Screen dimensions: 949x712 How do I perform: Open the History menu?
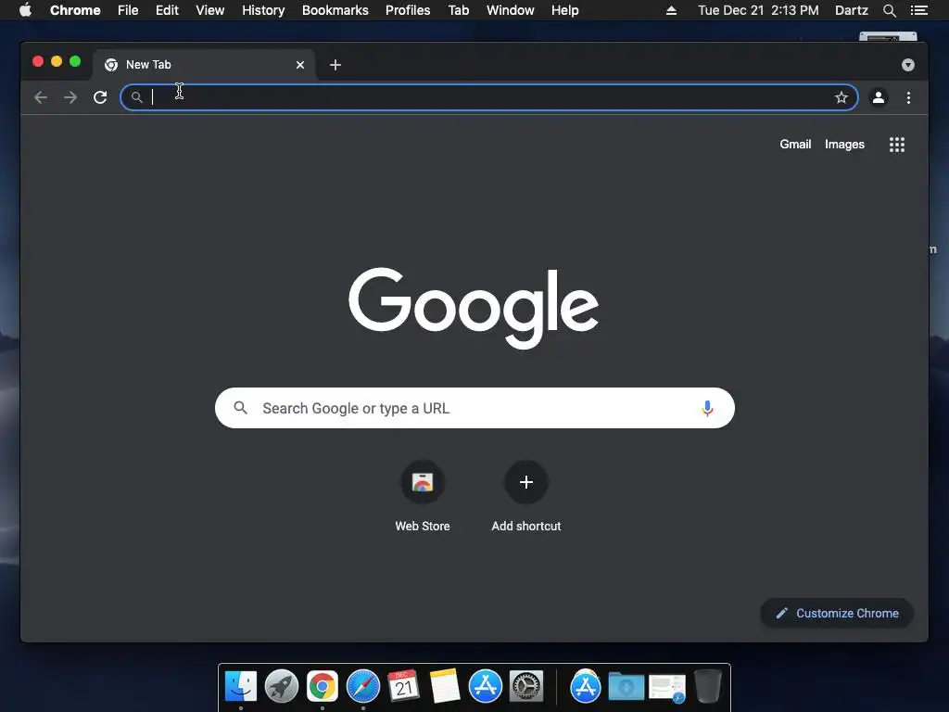(x=263, y=10)
